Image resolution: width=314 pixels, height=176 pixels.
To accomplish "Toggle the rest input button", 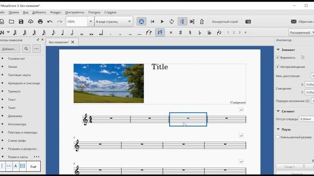I will coord(160,33).
